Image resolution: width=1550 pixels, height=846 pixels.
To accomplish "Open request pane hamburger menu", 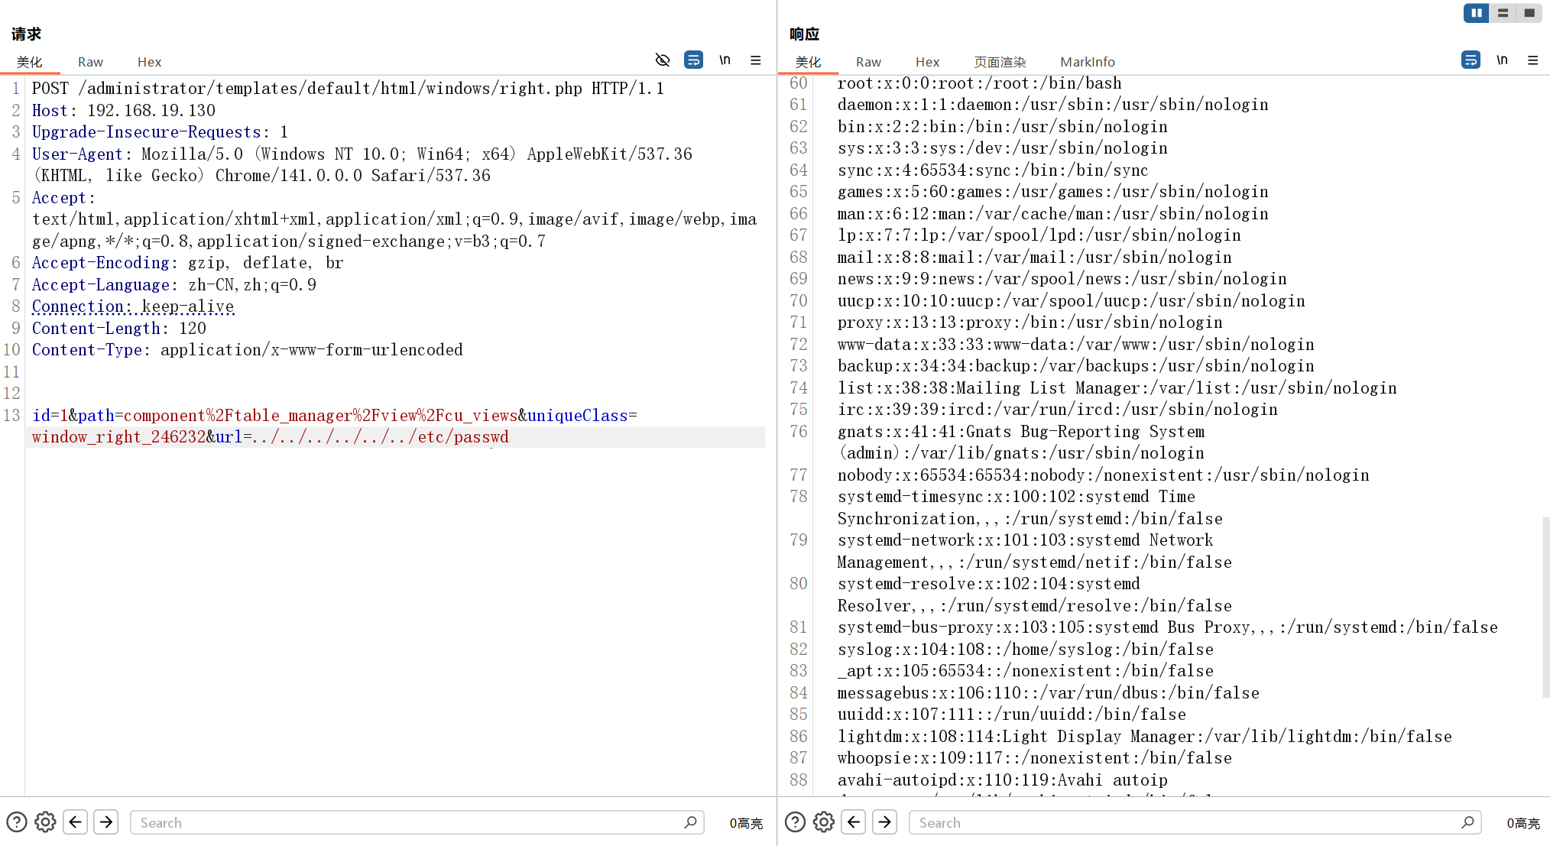I will tap(755, 60).
